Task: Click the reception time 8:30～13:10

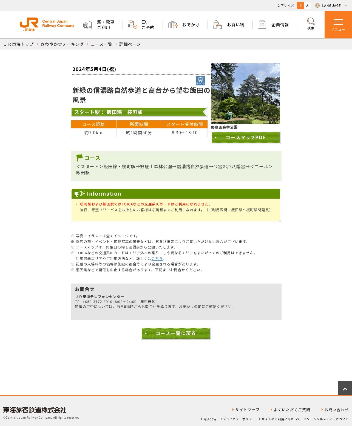Action: pyautogui.click(x=185, y=133)
